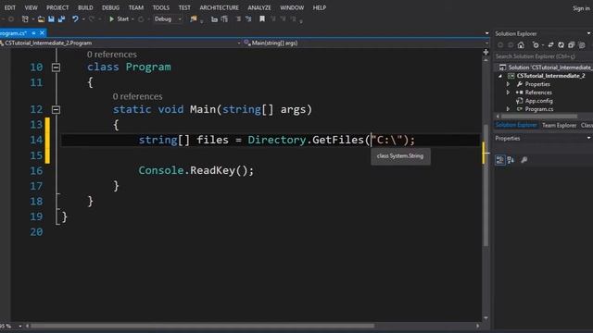Open the Debug configuration dropdown
The image size is (593, 333).
[168, 18]
